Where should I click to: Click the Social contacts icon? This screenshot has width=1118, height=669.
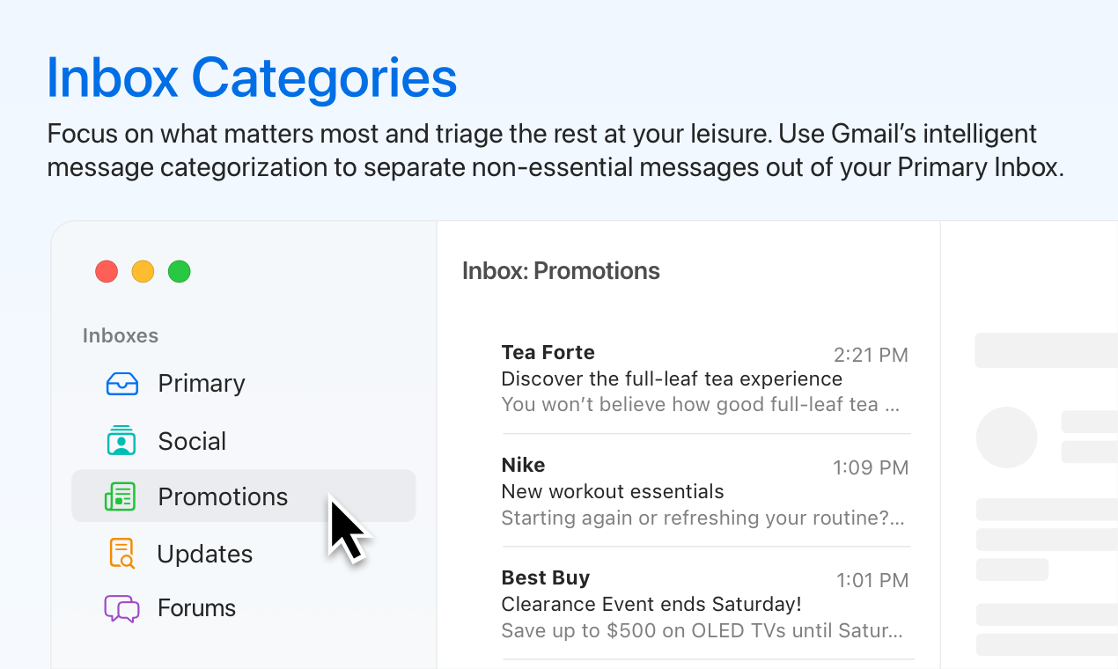[121, 440]
